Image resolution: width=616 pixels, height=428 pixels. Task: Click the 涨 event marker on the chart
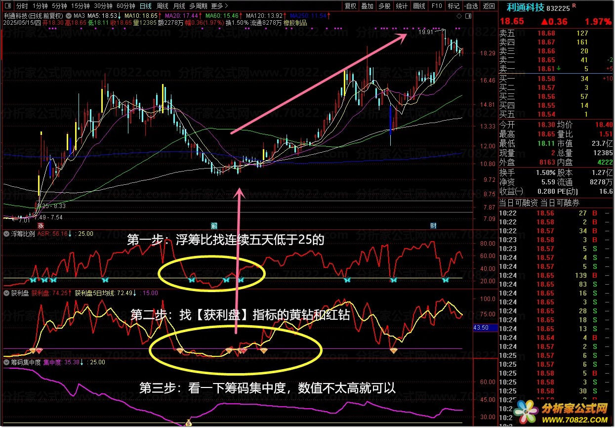[x=41, y=226]
